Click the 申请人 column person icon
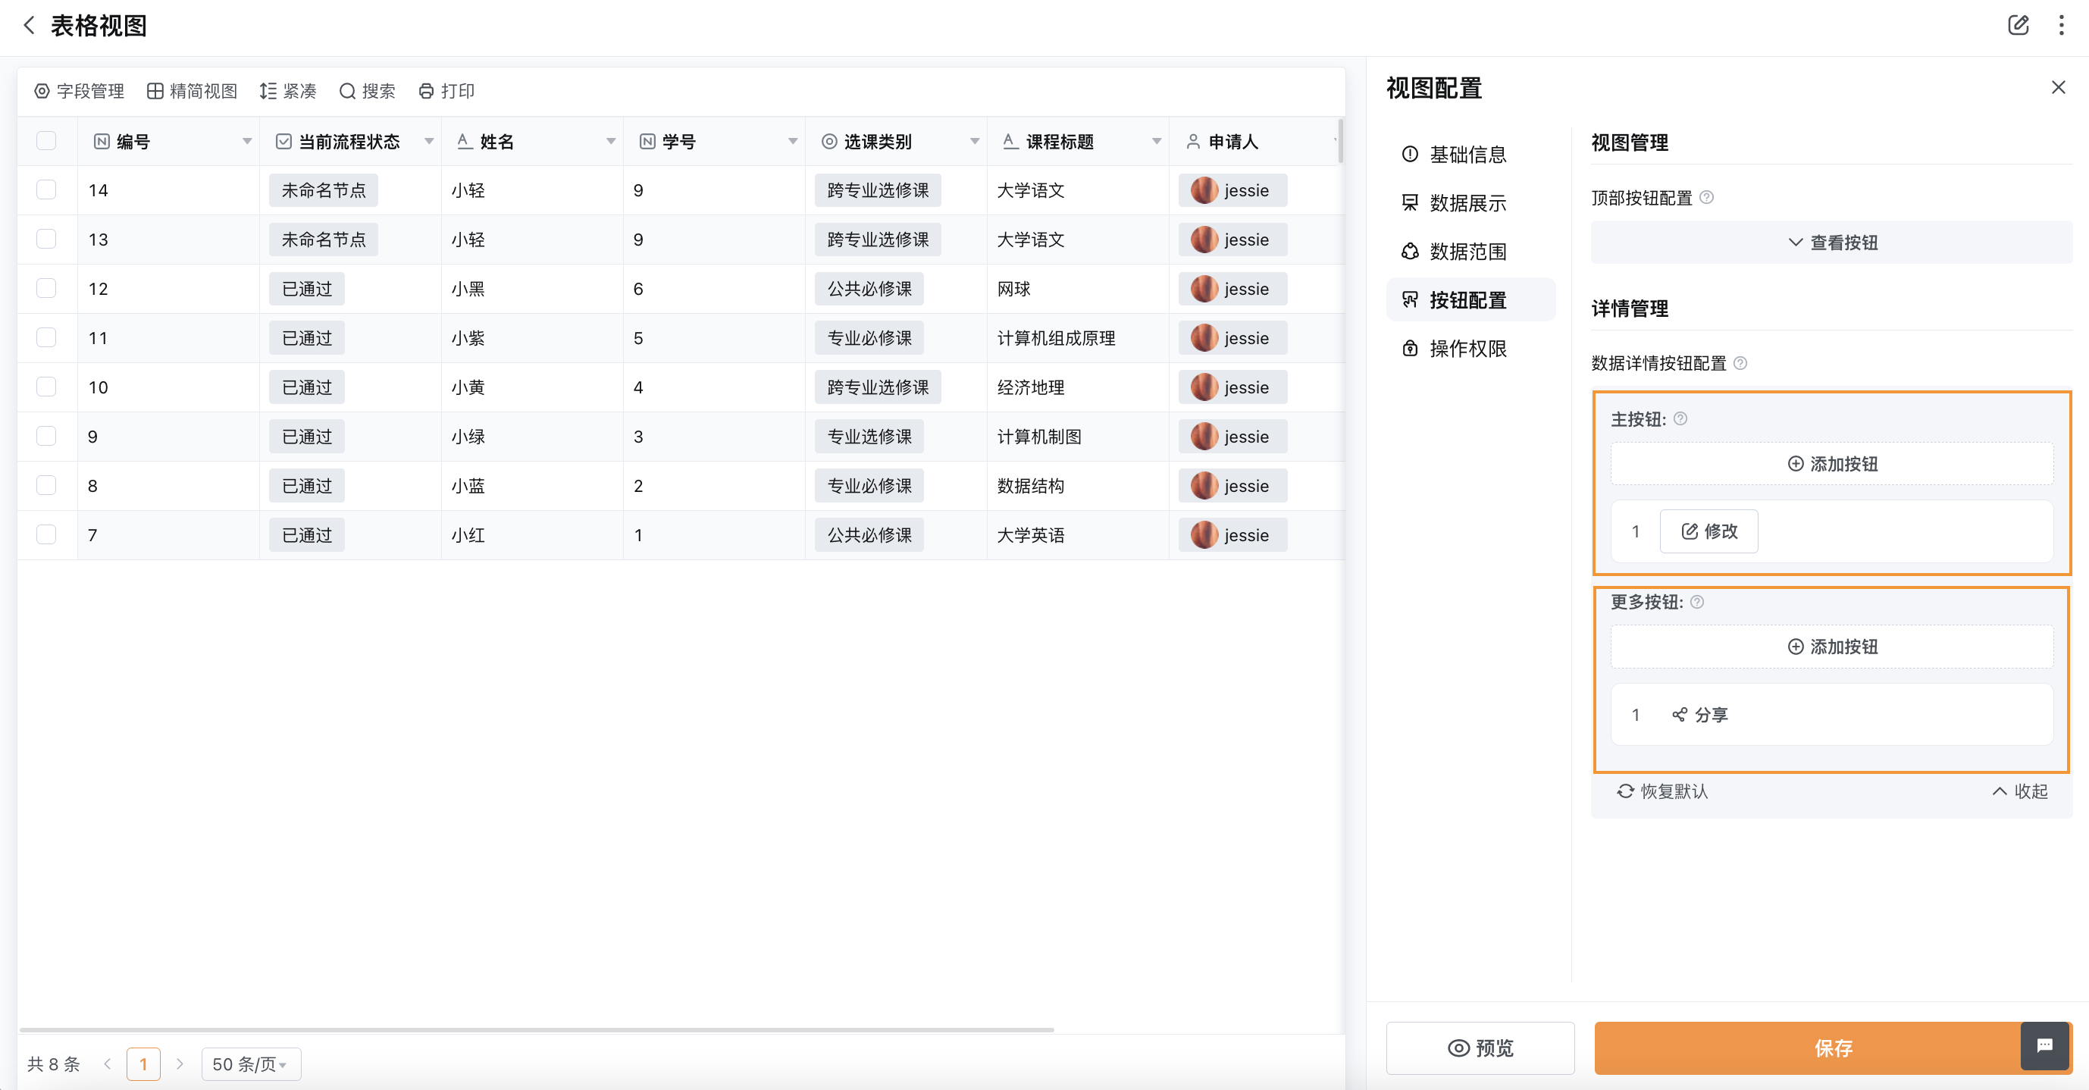The height and width of the screenshot is (1090, 2089). click(1193, 142)
